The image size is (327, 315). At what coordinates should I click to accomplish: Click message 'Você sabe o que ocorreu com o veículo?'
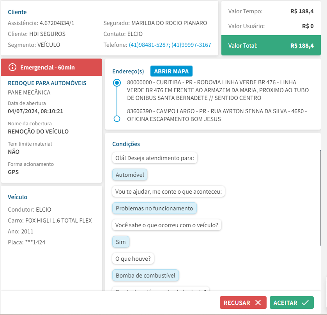(166, 225)
